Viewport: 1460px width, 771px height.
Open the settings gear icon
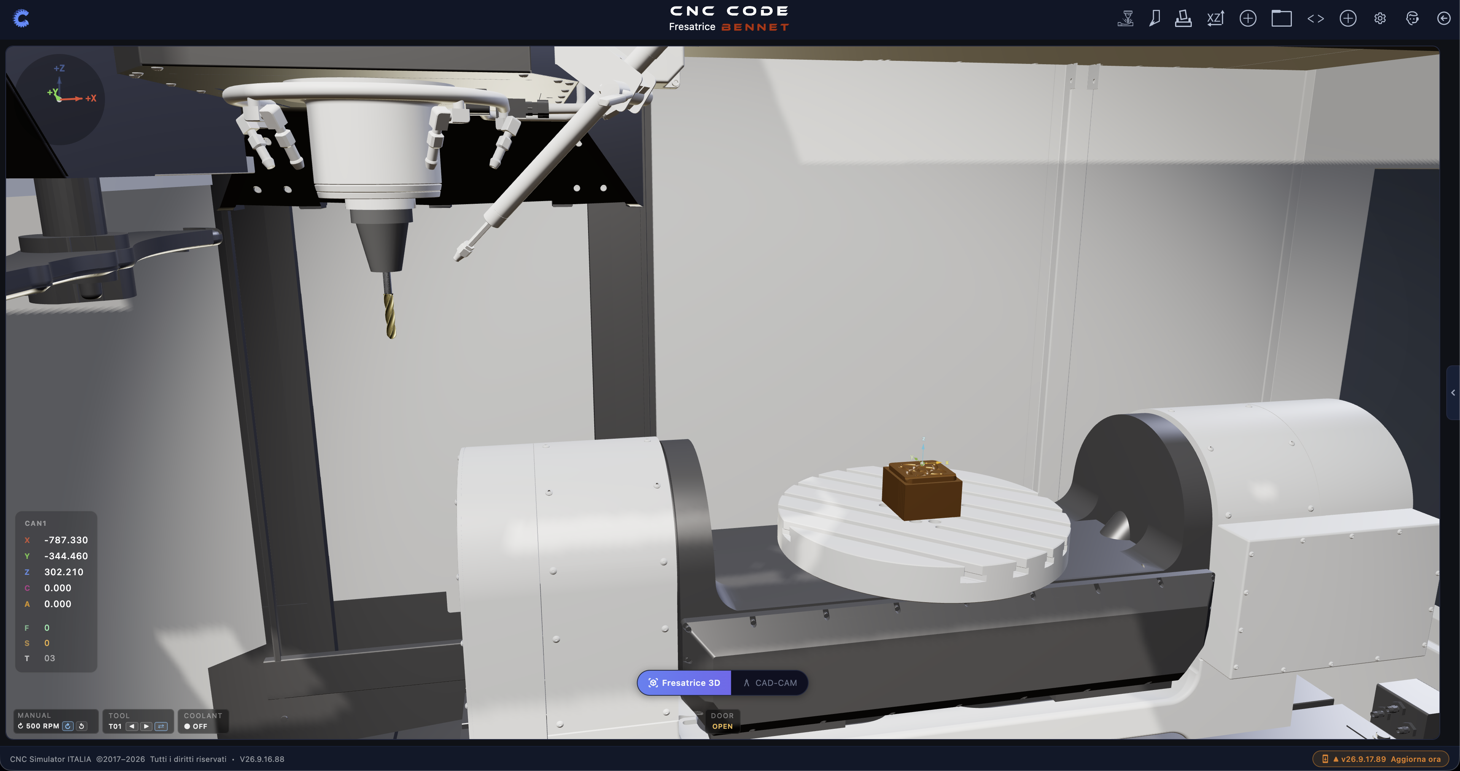pyautogui.click(x=1380, y=19)
